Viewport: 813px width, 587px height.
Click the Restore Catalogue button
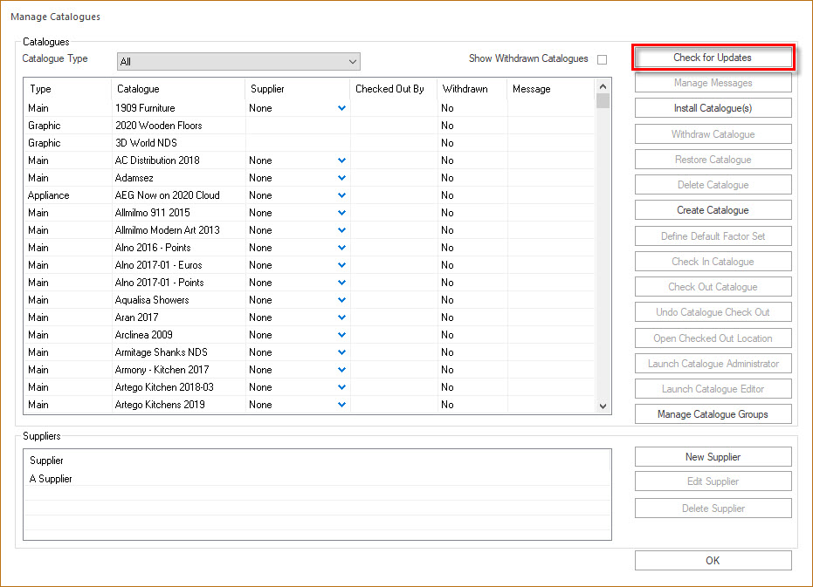713,159
